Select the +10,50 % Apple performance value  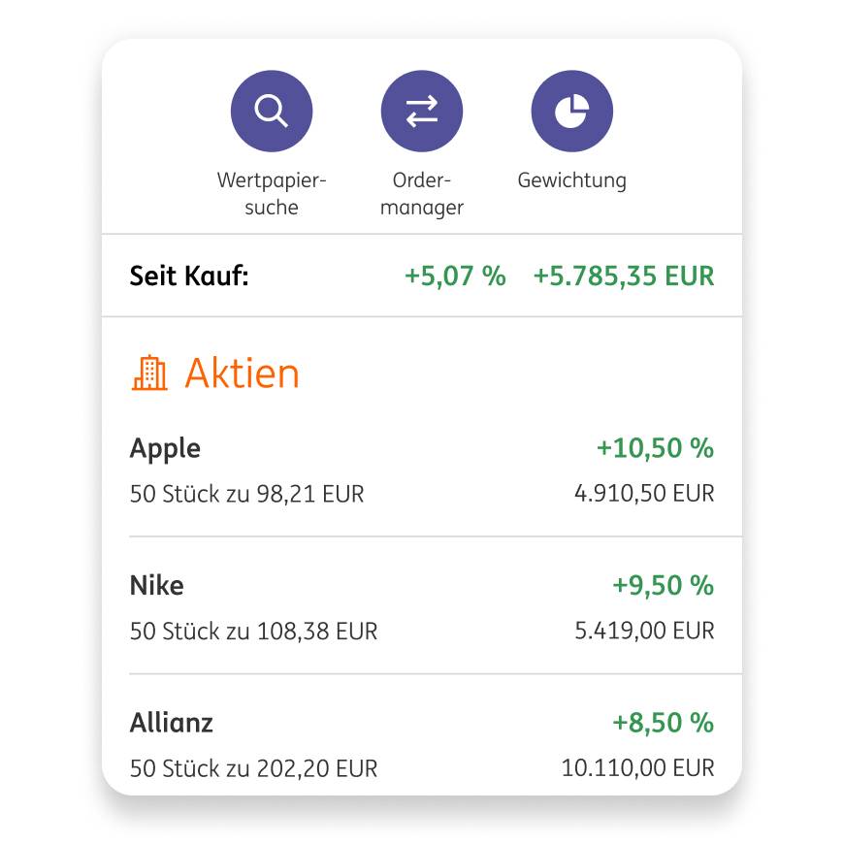656,448
